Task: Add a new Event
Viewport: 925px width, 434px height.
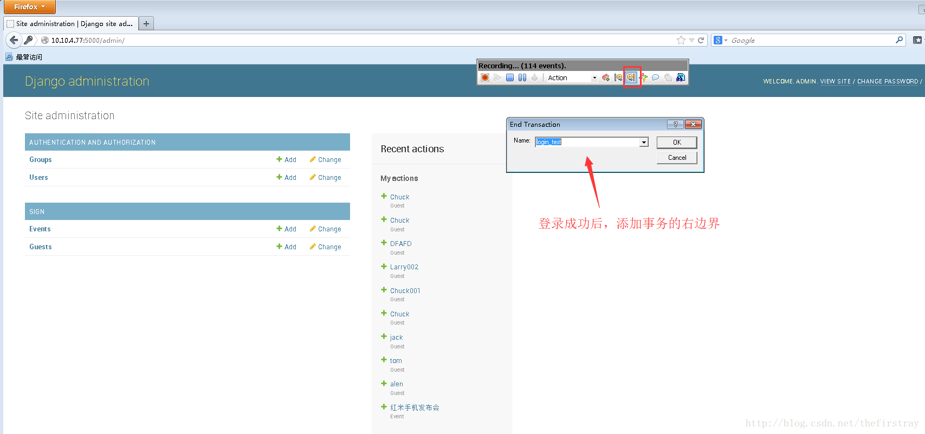Action: (x=286, y=229)
